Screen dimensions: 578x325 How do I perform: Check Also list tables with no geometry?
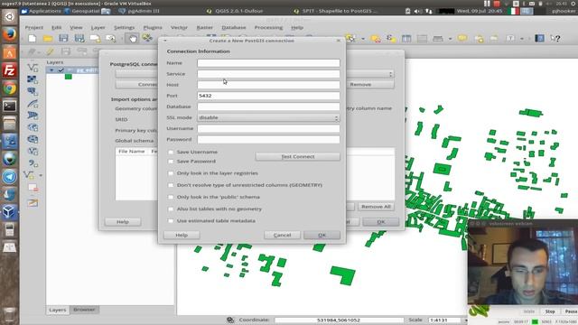171,209
